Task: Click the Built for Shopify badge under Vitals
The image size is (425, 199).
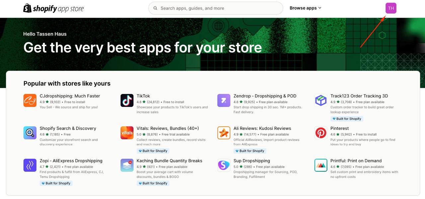Action: coord(153,151)
